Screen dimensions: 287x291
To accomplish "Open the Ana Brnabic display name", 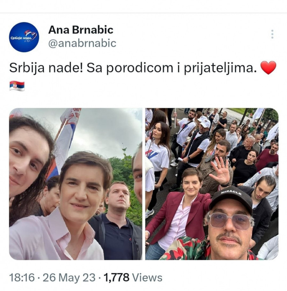I will point(81,30).
